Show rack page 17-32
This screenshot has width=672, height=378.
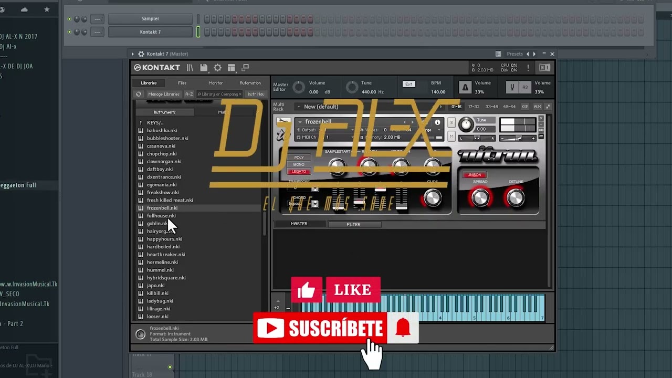click(x=474, y=107)
